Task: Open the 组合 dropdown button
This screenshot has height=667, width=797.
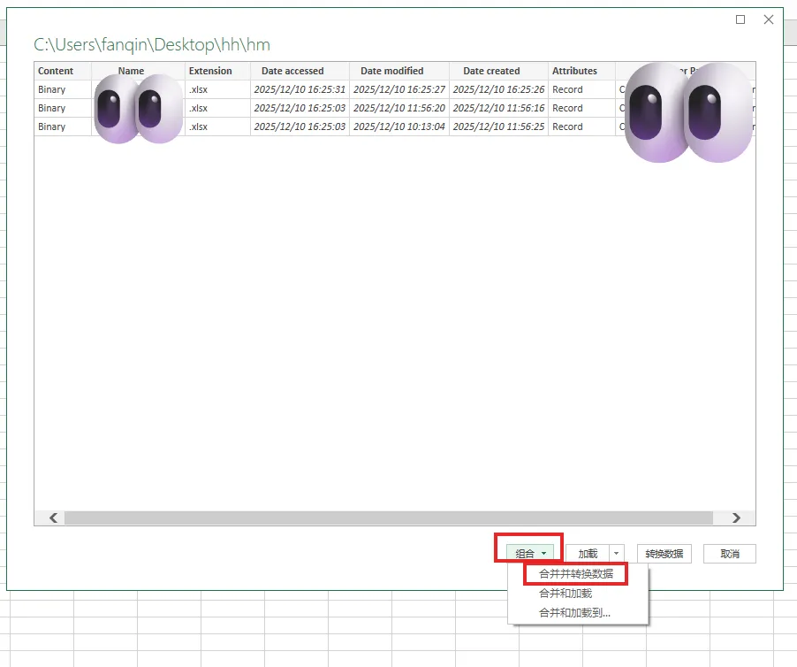Action: (531, 553)
